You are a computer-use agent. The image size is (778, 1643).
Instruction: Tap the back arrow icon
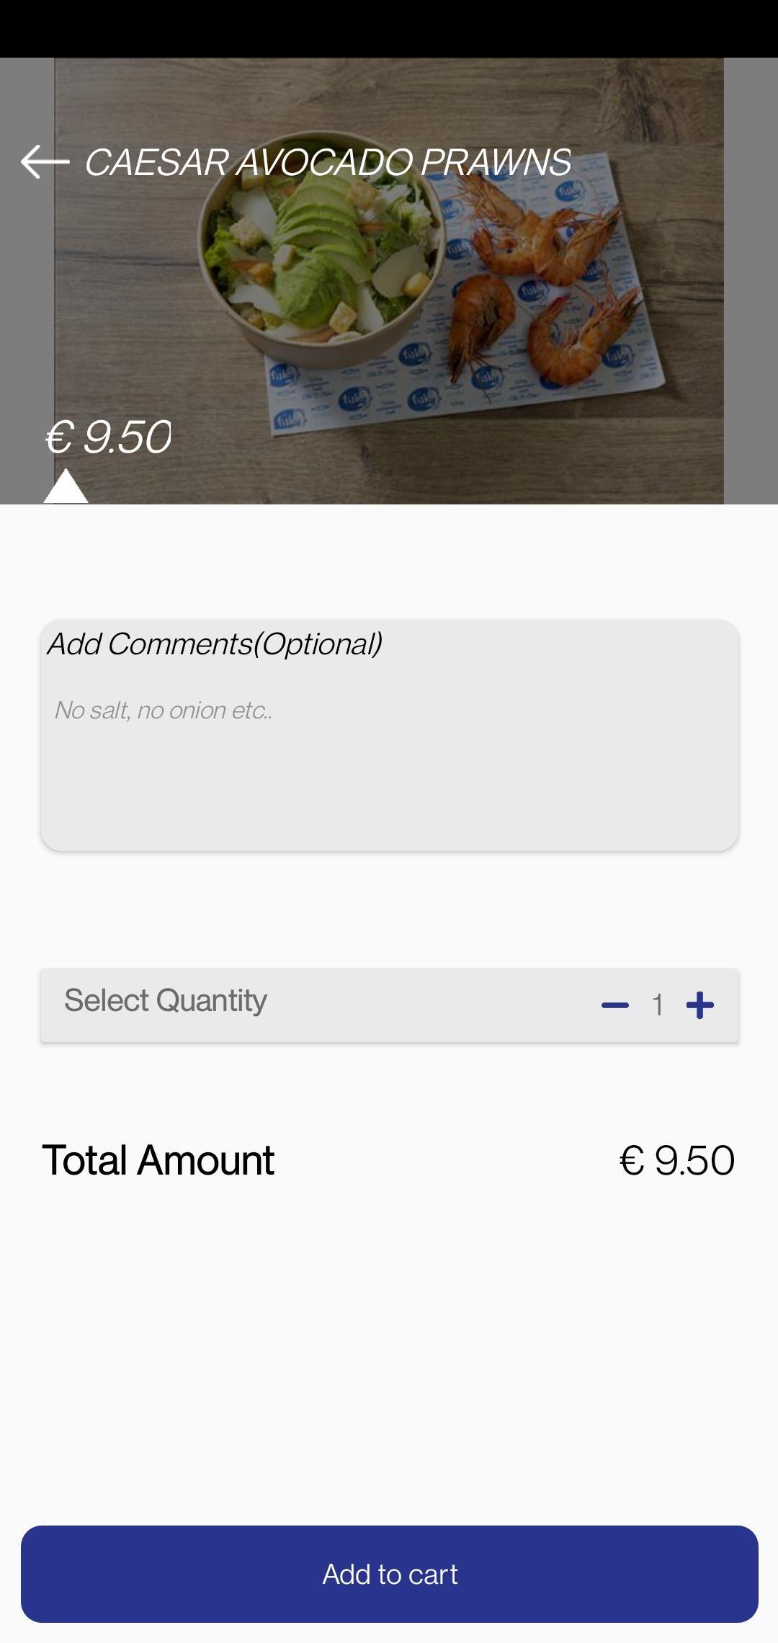(45, 161)
